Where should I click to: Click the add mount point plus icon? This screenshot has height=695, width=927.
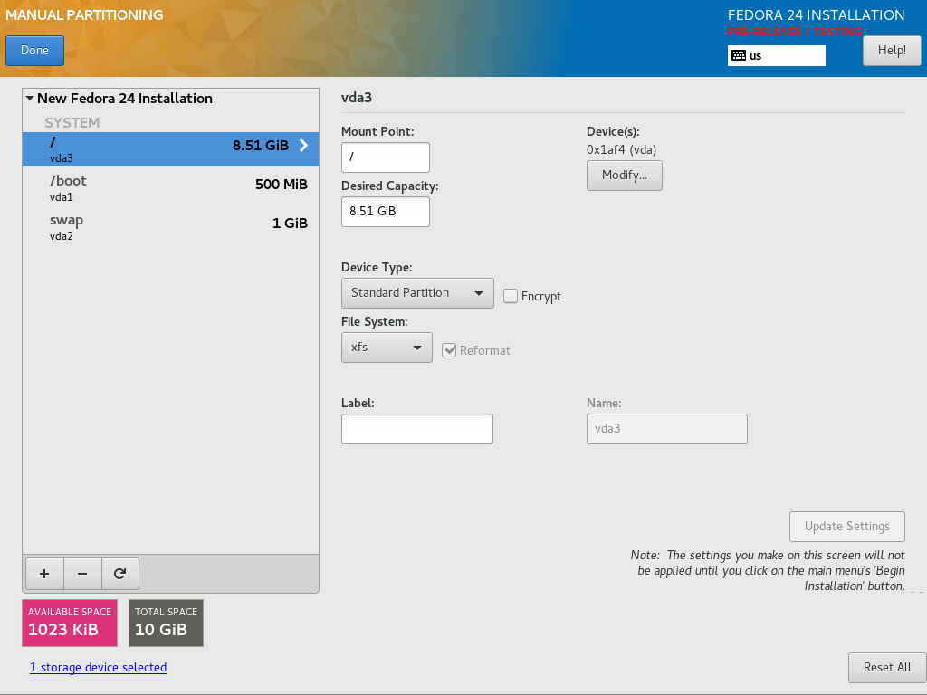pyautogui.click(x=44, y=573)
